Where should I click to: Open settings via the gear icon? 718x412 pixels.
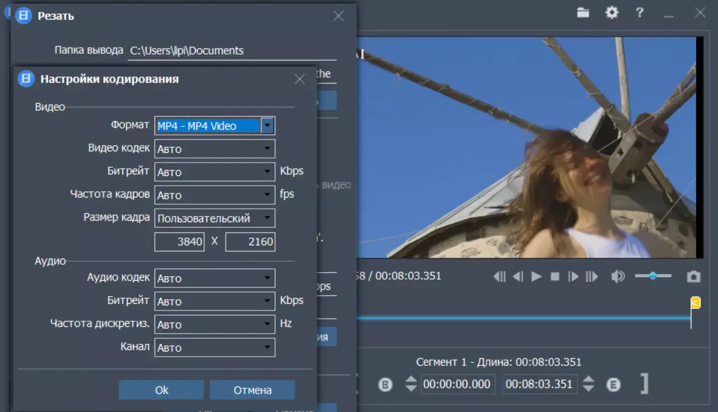pyautogui.click(x=612, y=13)
